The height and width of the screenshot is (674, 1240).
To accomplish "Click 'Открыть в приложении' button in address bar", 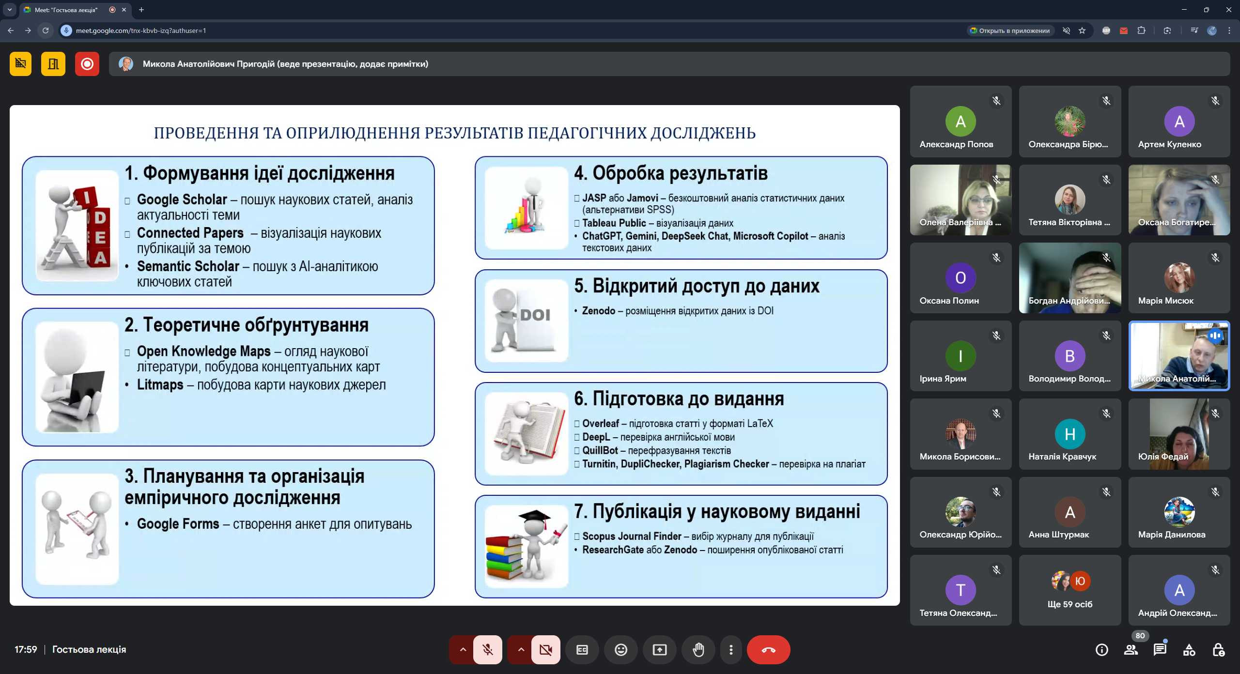I will 1010,31.
